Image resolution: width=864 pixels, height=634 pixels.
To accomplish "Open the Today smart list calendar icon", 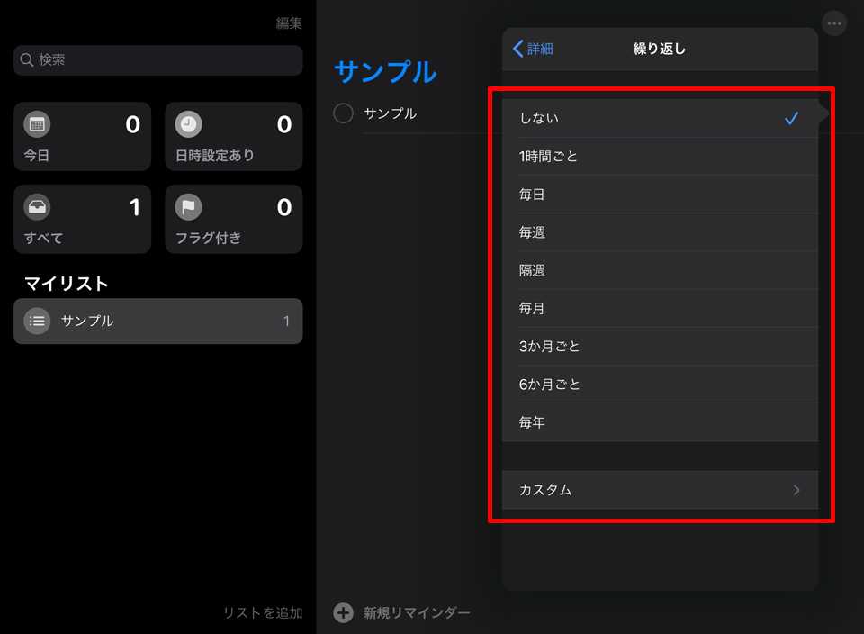I will click(37, 124).
